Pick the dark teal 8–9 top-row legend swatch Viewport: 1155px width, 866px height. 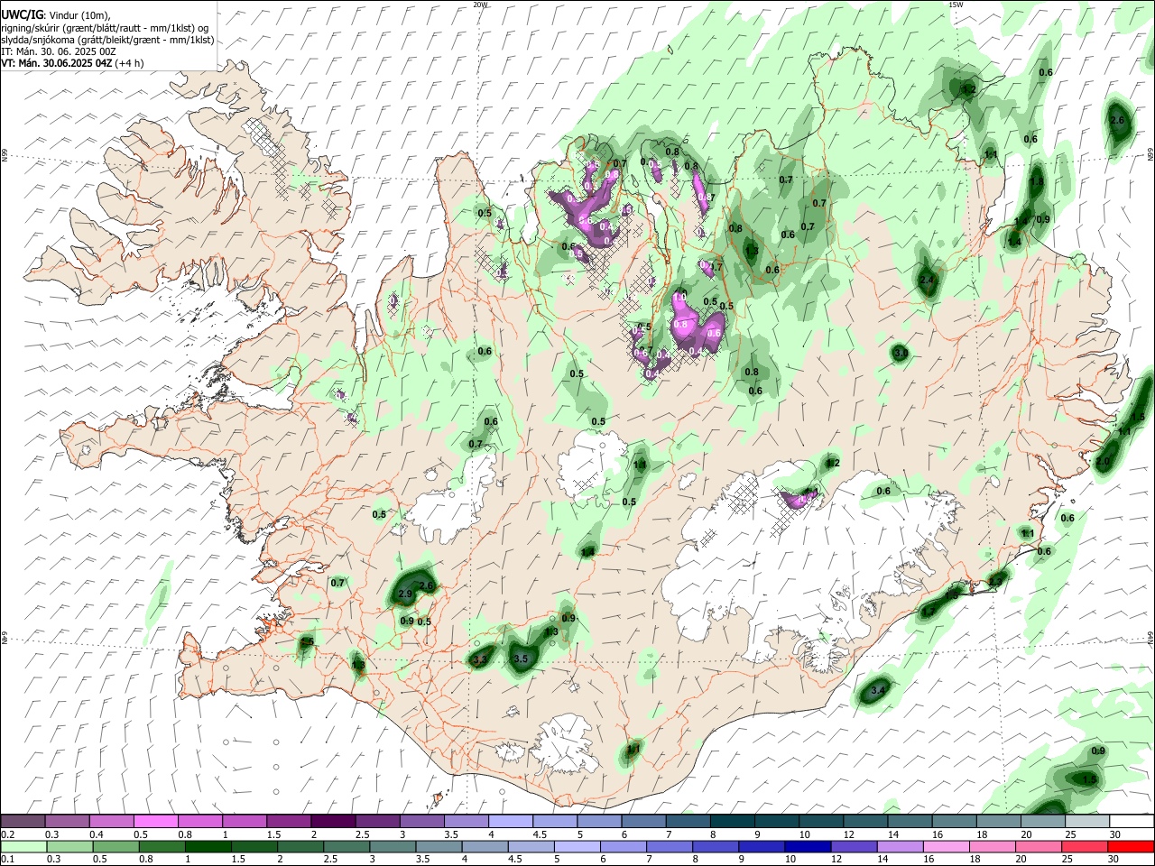point(732,822)
